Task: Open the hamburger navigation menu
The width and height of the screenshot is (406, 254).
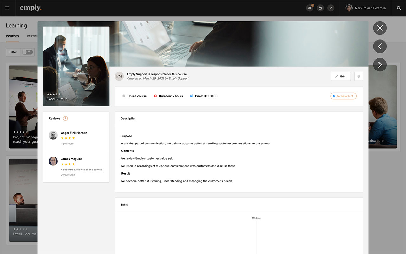Action: point(7,8)
